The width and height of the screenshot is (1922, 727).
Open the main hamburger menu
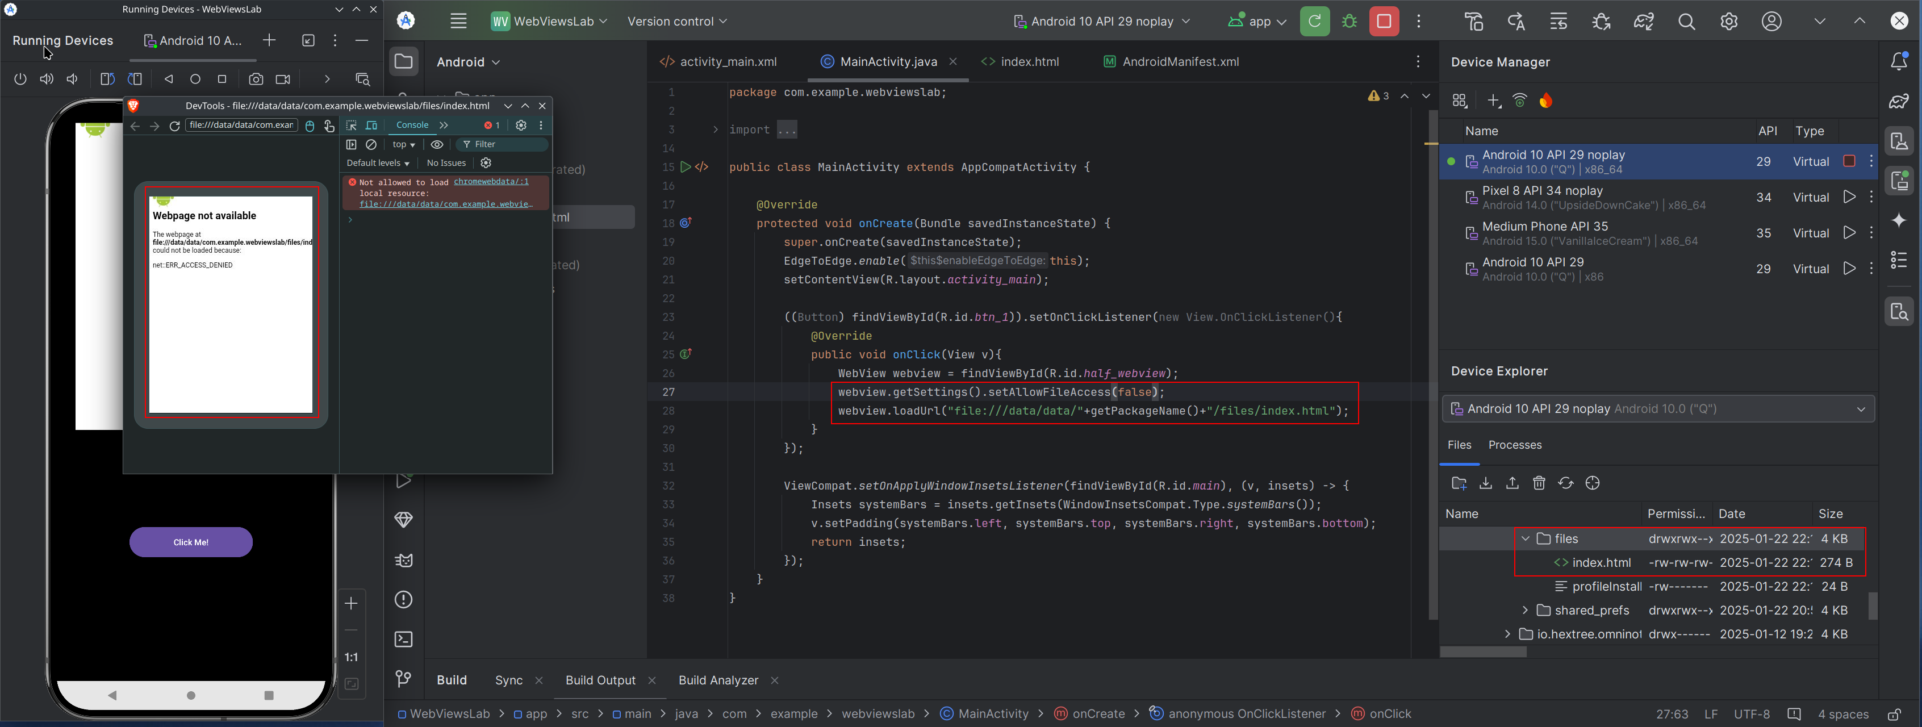(x=459, y=21)
